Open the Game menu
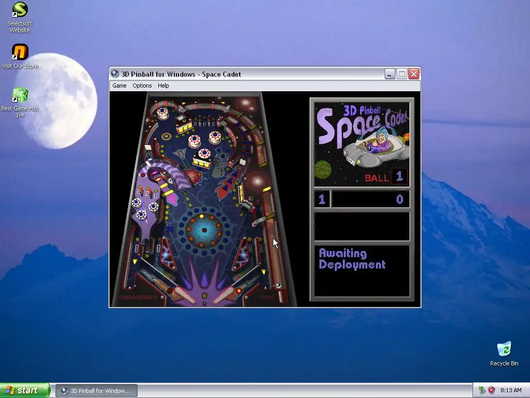Viewport: 530px width, 398px height. (120, 86)
